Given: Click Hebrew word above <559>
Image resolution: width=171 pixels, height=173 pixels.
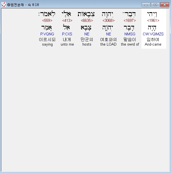Looking at the screenshot, I should point(47,14).
